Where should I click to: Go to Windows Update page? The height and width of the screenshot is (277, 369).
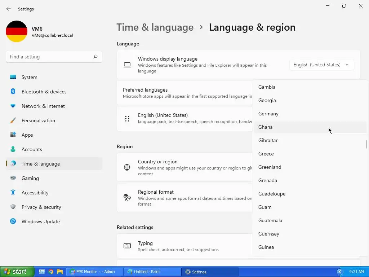(54, 221)
